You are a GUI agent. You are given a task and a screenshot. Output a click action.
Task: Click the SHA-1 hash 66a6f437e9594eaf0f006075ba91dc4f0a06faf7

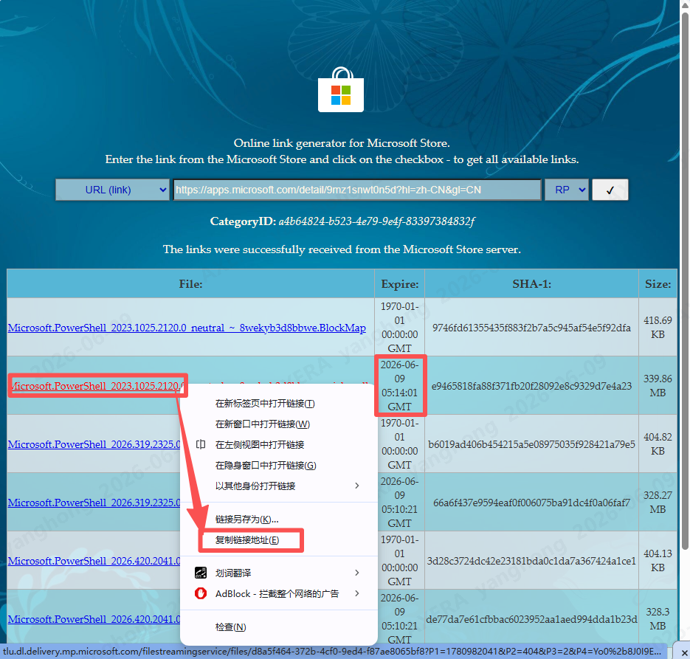click(531, 503)
